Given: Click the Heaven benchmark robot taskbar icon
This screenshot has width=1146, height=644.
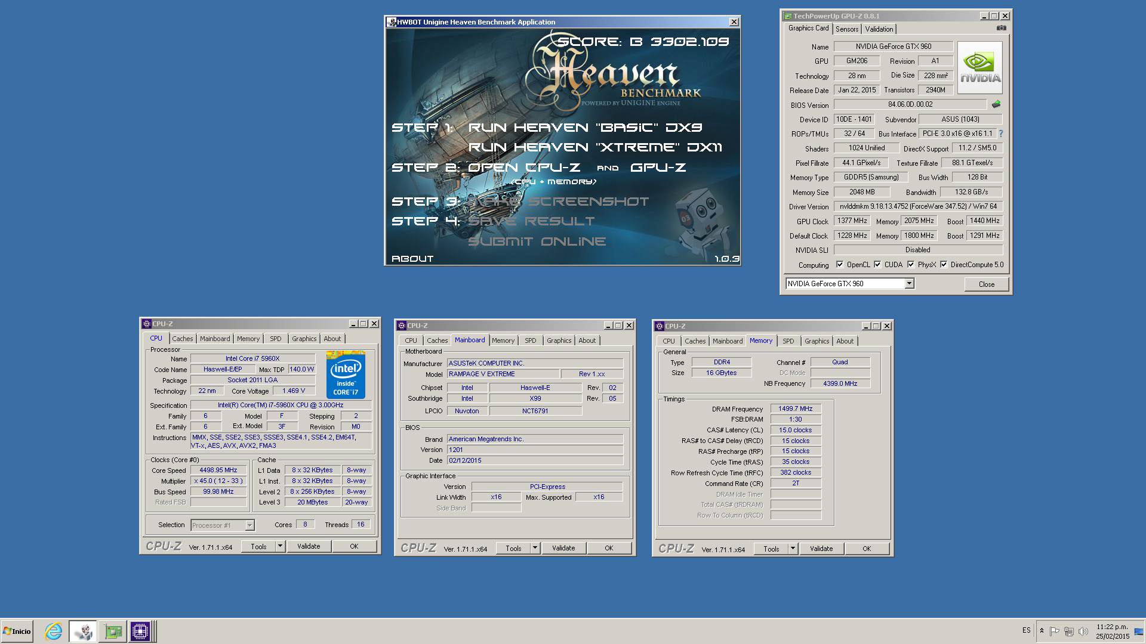Looking at the screenshot, I should (x=83, y=631).
